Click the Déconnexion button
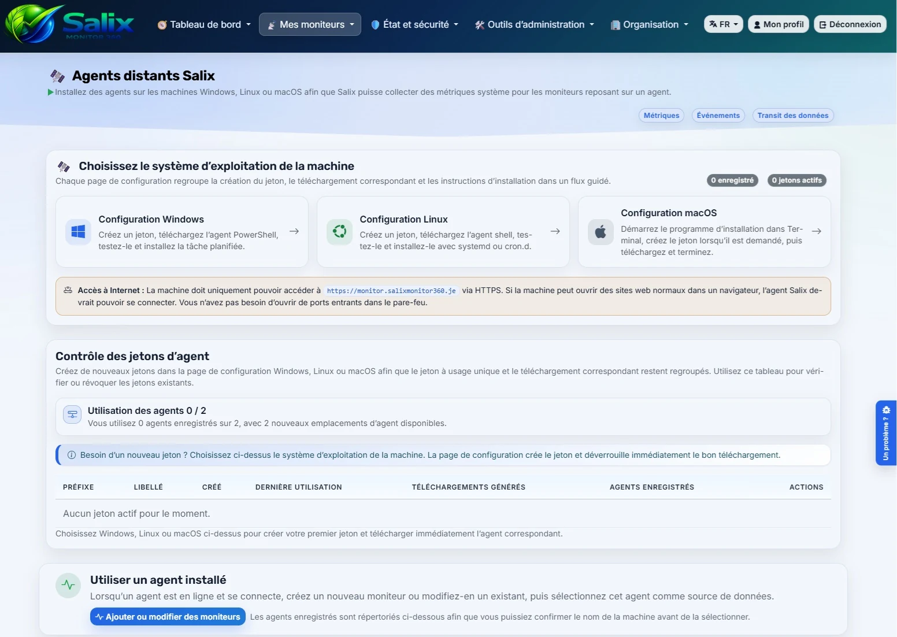This screenshot has width=897, height=637. pos(850,24)
